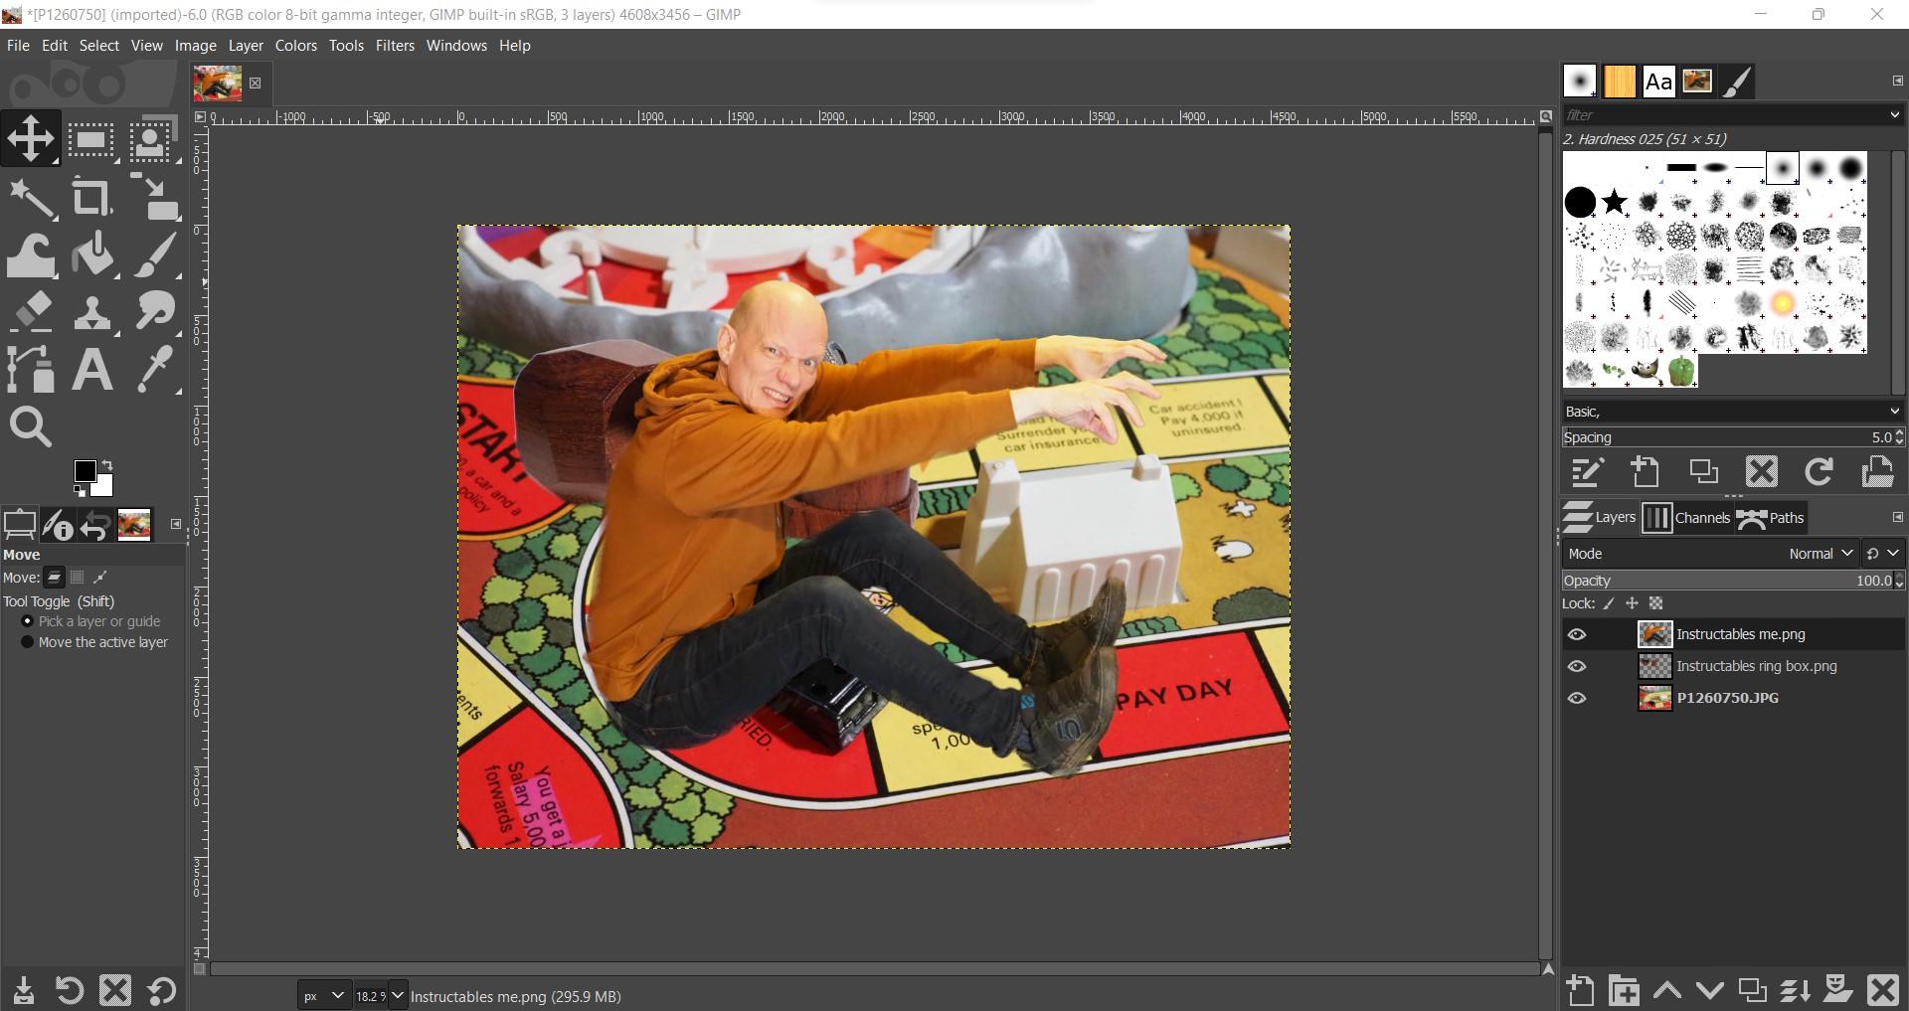Open the px unit dropdown
The image size is (1909, 1011).
click(324, 995)
